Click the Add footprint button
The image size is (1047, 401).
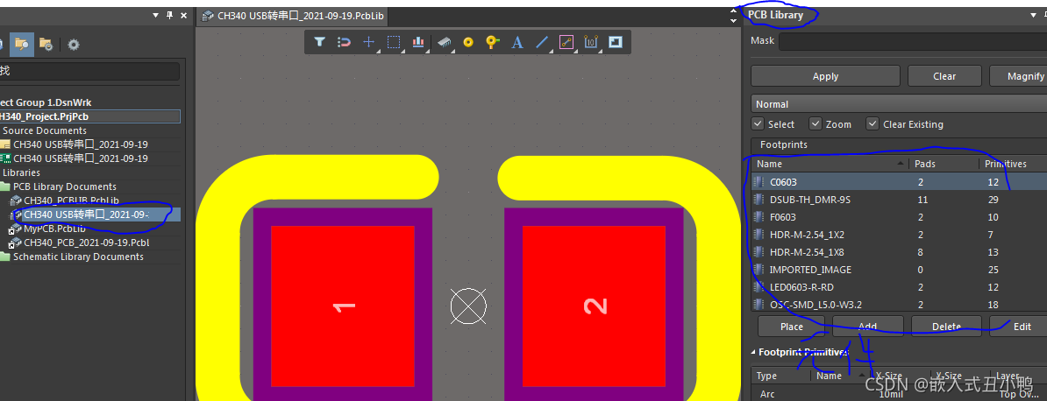point(867,327)
